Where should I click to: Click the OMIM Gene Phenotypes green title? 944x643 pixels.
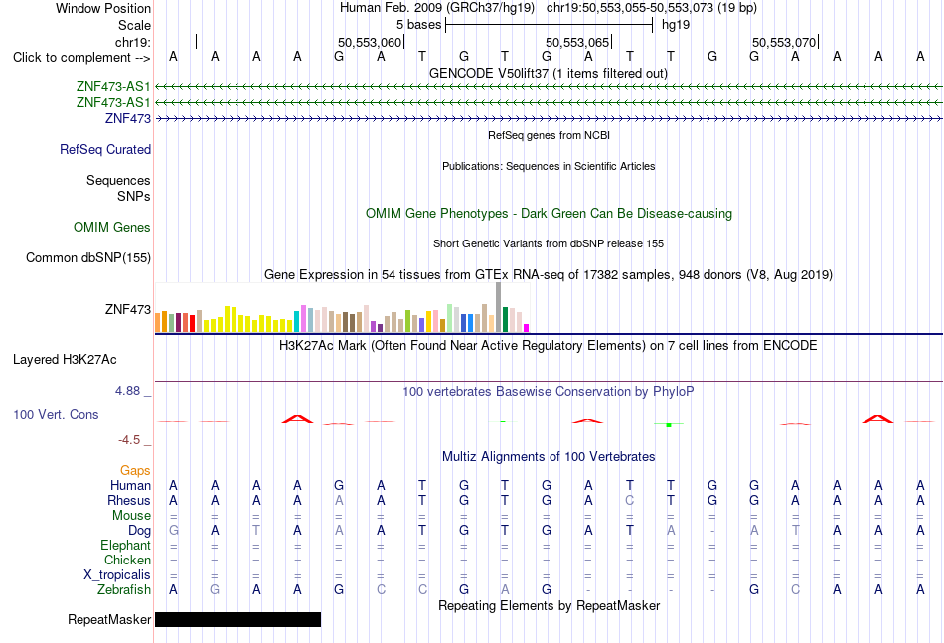coord(550,213)
